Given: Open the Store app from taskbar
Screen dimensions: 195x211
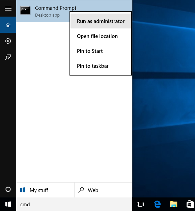Looking at the screenshot, I should coord(190,204).
